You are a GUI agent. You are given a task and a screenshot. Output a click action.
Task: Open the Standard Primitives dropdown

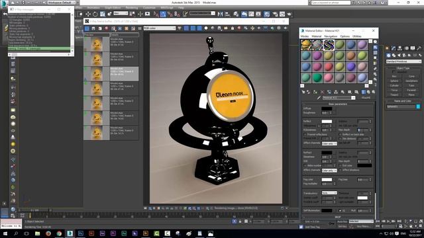click(x=403, y=61)
